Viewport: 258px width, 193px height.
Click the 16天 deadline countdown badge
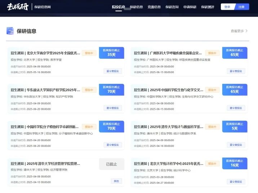235,163
